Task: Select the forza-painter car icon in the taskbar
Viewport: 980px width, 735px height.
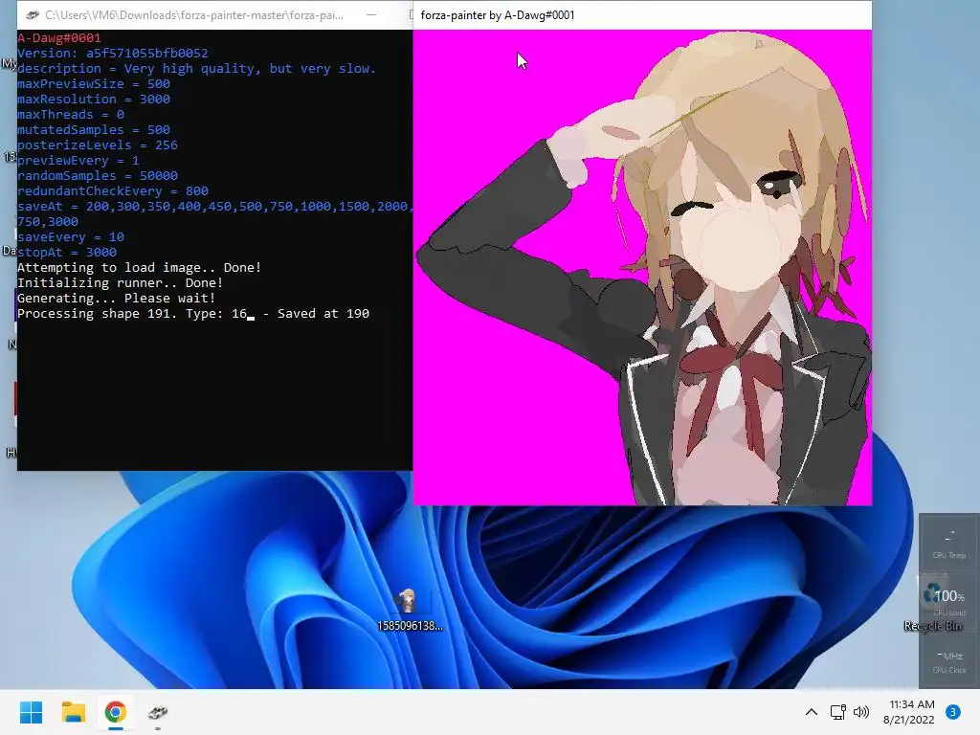Action: [x=158, y=712]
